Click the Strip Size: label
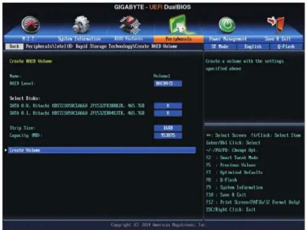 [x=22, y=128]
